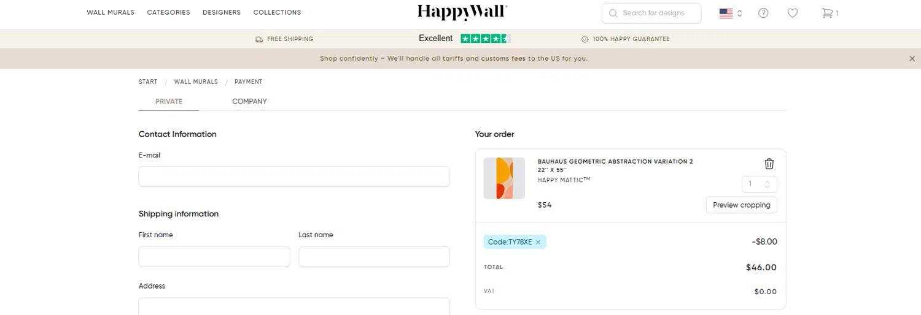
Task: Click the 100% Happy Guarantee checkmark icon
Action: (585, 39)
